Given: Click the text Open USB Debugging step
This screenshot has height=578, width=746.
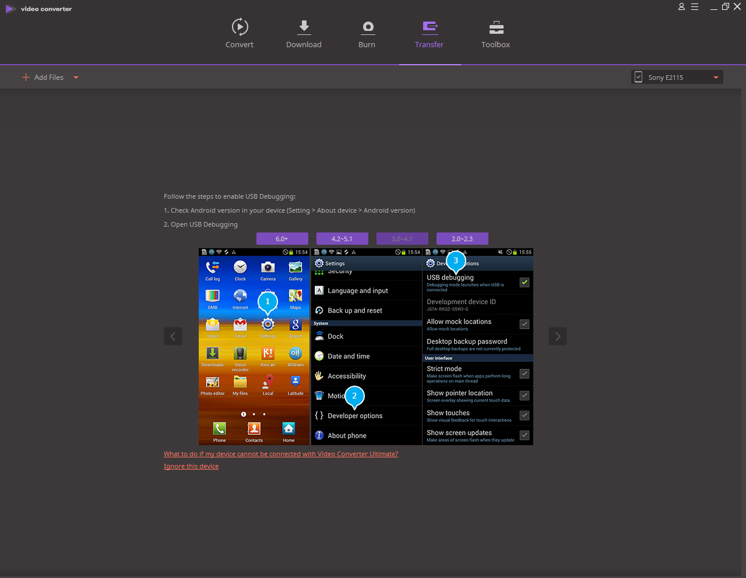Looking at the screenshot, I should point(200,224).
